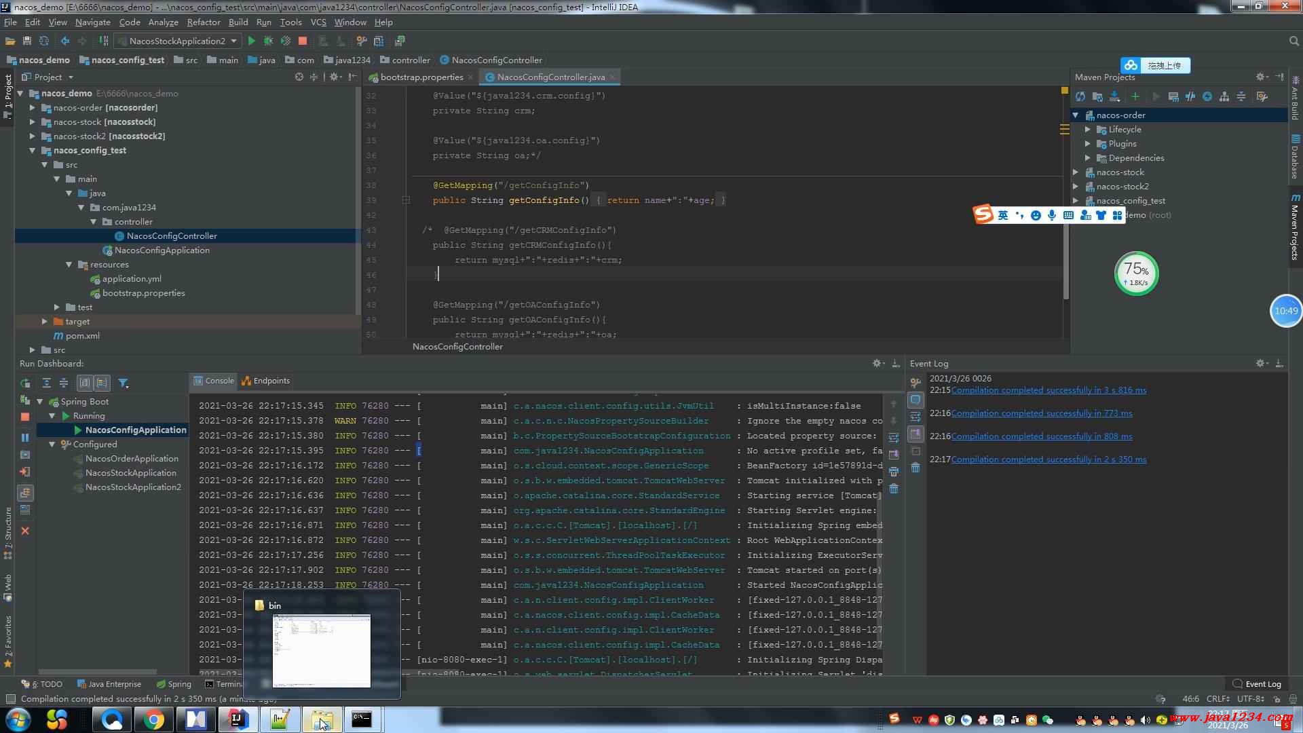The image size is (1303, 733).
Task: Run with coverage from the main toolbar
Action: point(286,41)
